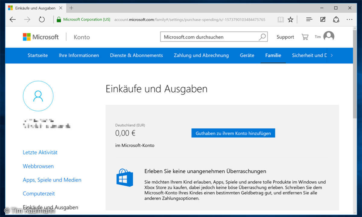
Task: Open the Support link
Action: click(285, 37)
